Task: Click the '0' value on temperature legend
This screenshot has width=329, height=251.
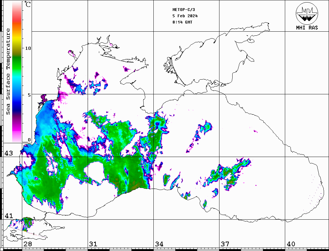Action: point(29,140)
